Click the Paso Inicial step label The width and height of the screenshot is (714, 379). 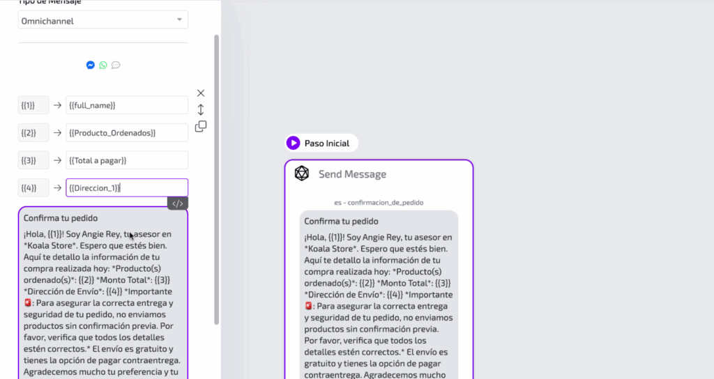coord(327,143)
